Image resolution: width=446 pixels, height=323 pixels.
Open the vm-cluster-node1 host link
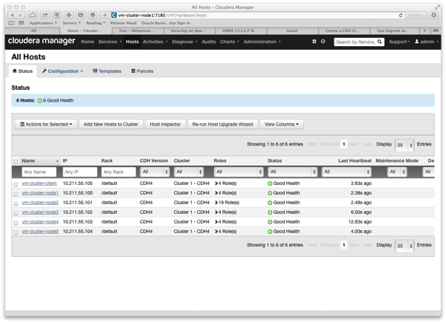40,193
